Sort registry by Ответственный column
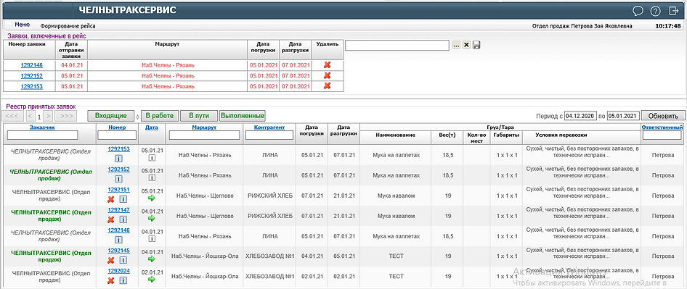687x289 pixels. pyautogui.click(x=662, y=127)
